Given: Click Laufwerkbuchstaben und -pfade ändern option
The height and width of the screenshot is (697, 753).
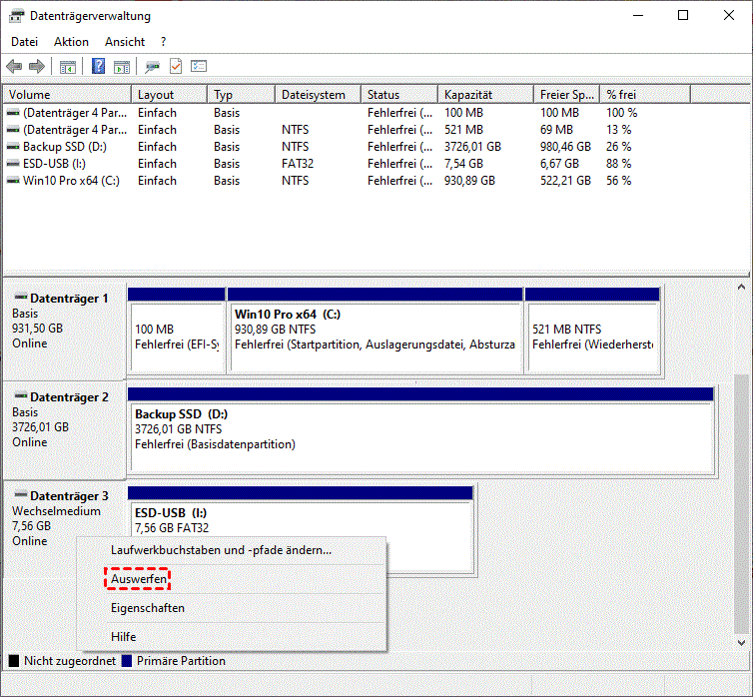Looking at the screenshot, I should [220, 550].
